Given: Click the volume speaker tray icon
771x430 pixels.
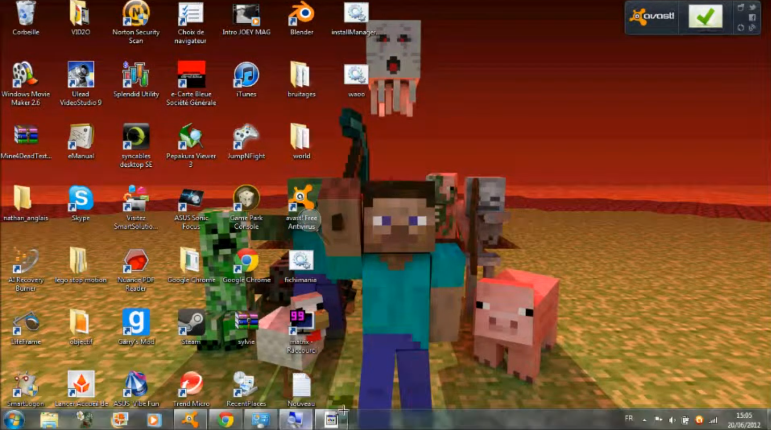Looking at the screenshot, I should pos(672,420).
